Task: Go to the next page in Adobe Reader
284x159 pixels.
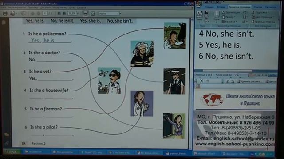Action: (39, 14)
